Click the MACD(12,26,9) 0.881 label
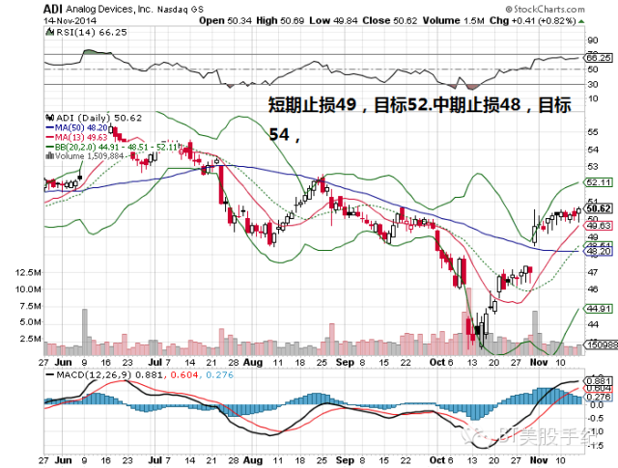The image size is (618, 468). coord(104,374)
